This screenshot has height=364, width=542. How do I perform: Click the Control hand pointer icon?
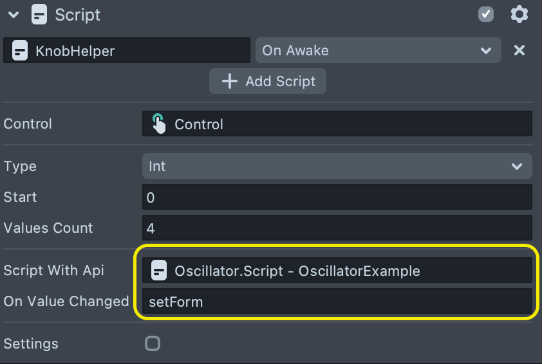[x=158, y=123]
